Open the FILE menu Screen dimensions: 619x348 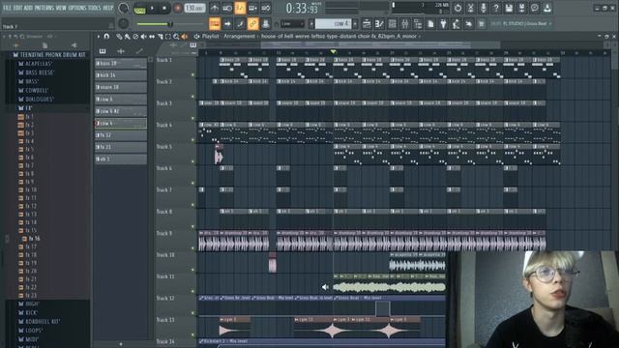point(7,8)
